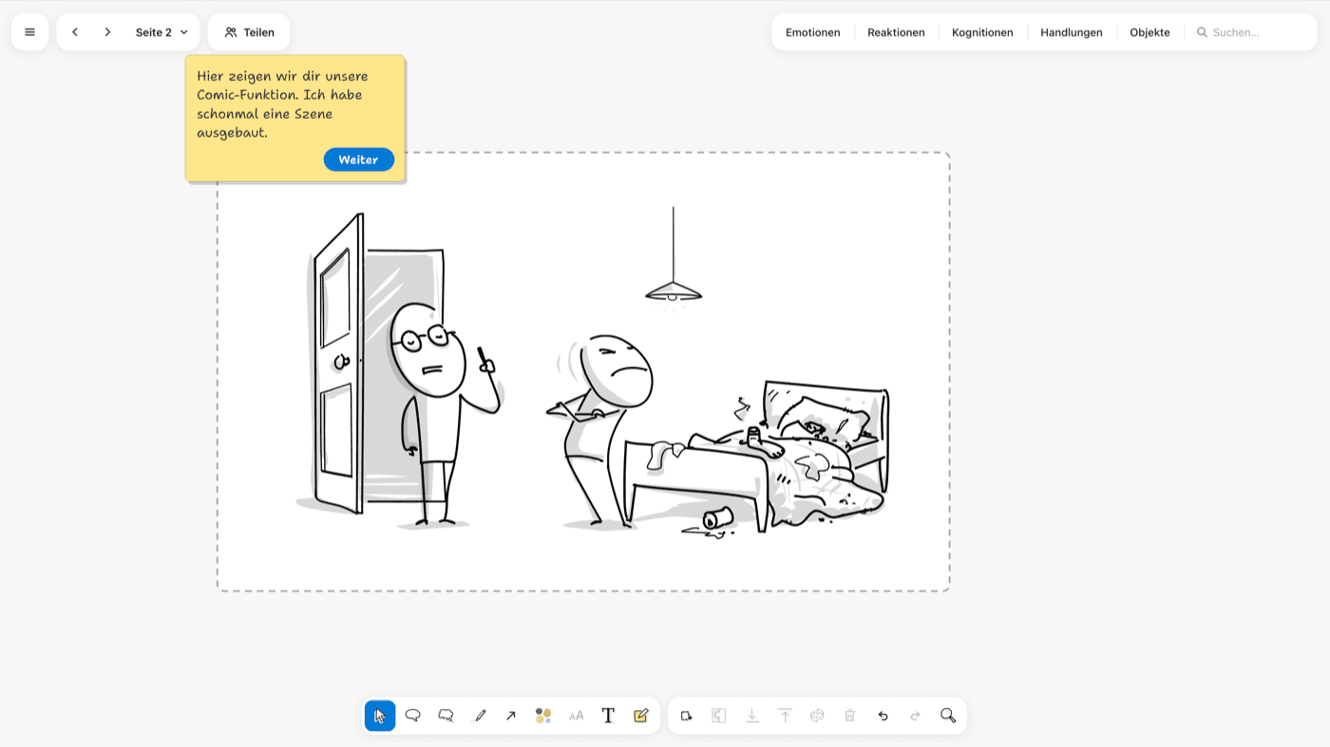Click the Teilen share button

pos(249,32)
